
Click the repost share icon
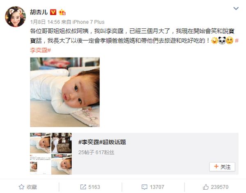(83, 187)
